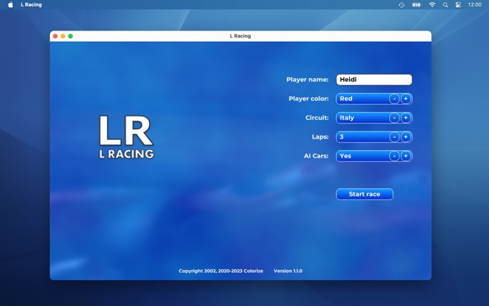Select next Circuit using plus button
Screen dimensions: 489x306
click(x=405, y=118)
